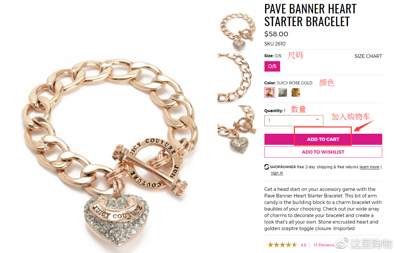Click the five-star rating icons

pos(282,245)
